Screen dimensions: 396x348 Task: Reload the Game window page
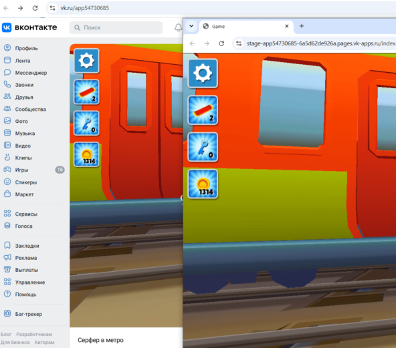[x=221, y=43]
